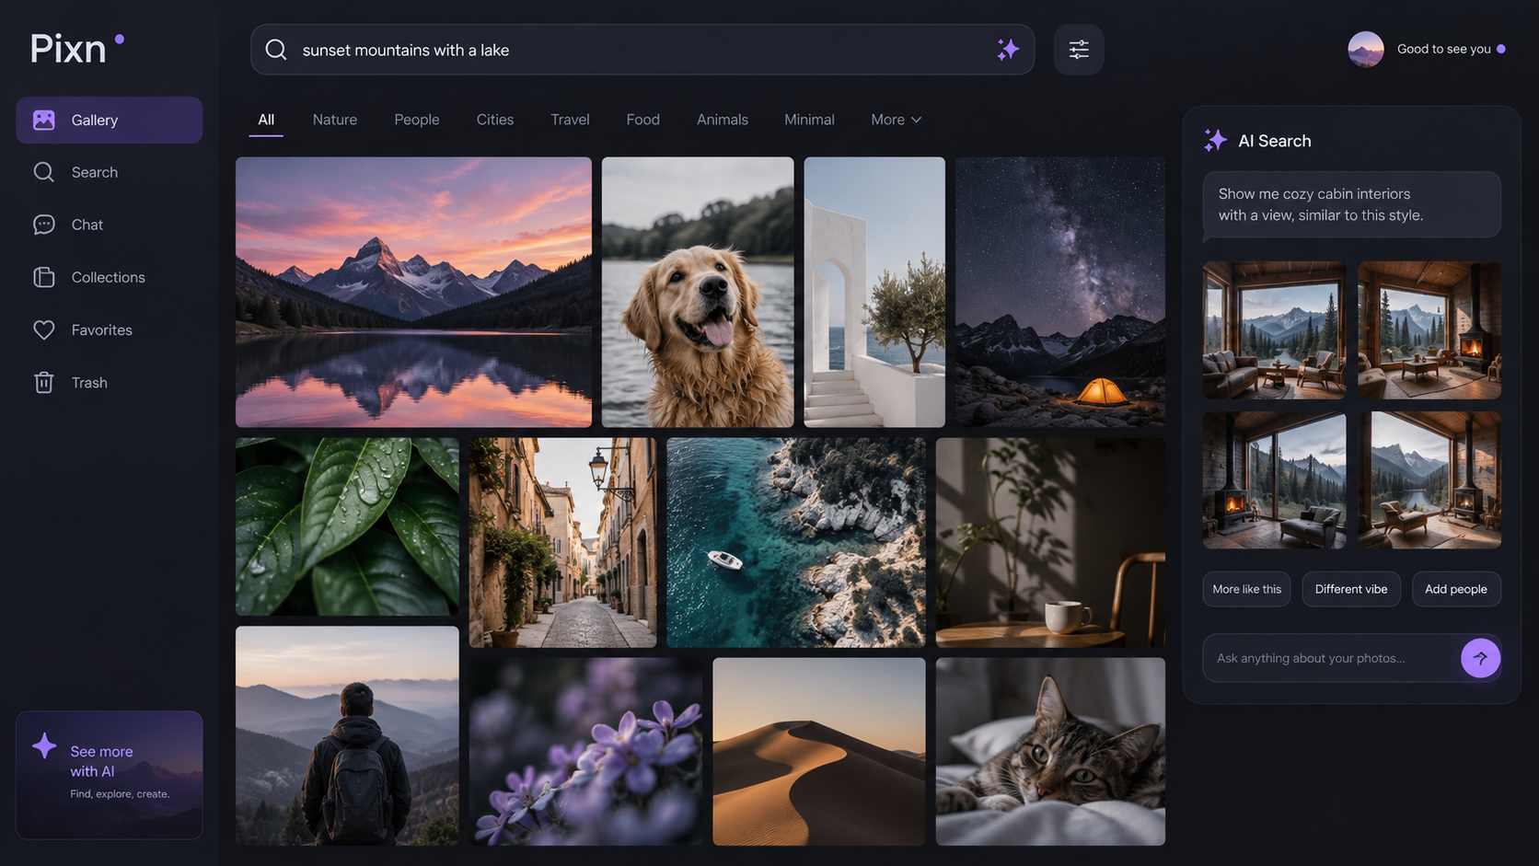Click the AI Search sparkle icon
Image resolution: width=1539 pixels, height=866 pixels.
[x=1216, y=140]
